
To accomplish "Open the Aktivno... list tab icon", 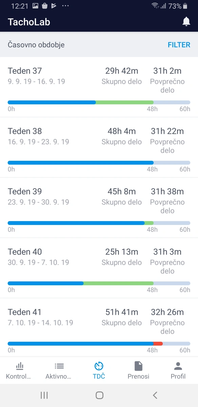I will tap(59, 366).
